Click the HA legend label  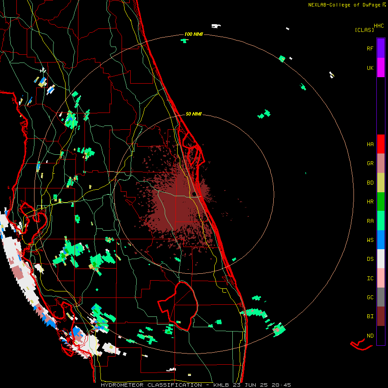click(370, 144)
